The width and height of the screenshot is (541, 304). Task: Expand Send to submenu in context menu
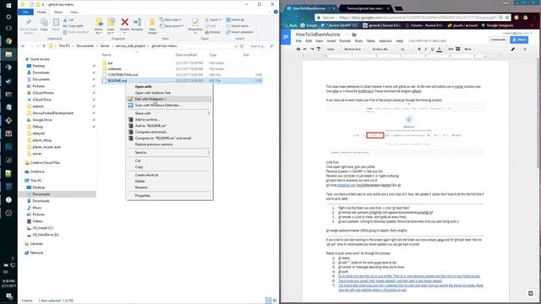[x=169, y=152]
